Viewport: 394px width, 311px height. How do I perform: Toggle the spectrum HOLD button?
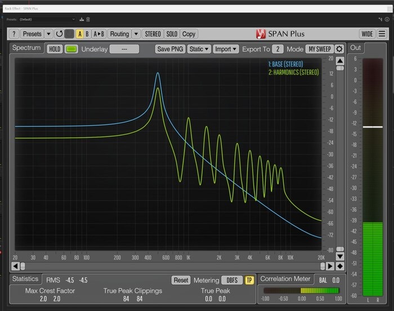pos(55,49)
